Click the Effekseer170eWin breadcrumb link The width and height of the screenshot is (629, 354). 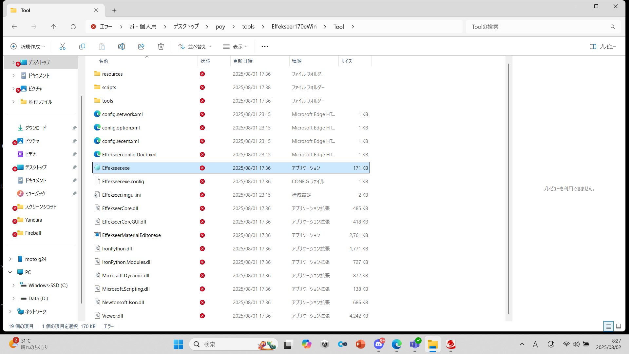tap(294, 27)
